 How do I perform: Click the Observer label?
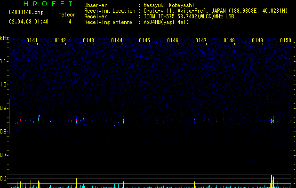click(96, 5)
